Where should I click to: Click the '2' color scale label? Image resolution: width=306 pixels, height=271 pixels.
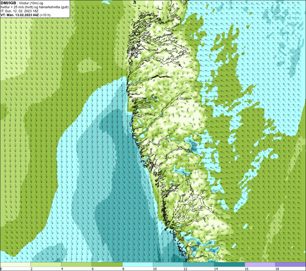32,269
